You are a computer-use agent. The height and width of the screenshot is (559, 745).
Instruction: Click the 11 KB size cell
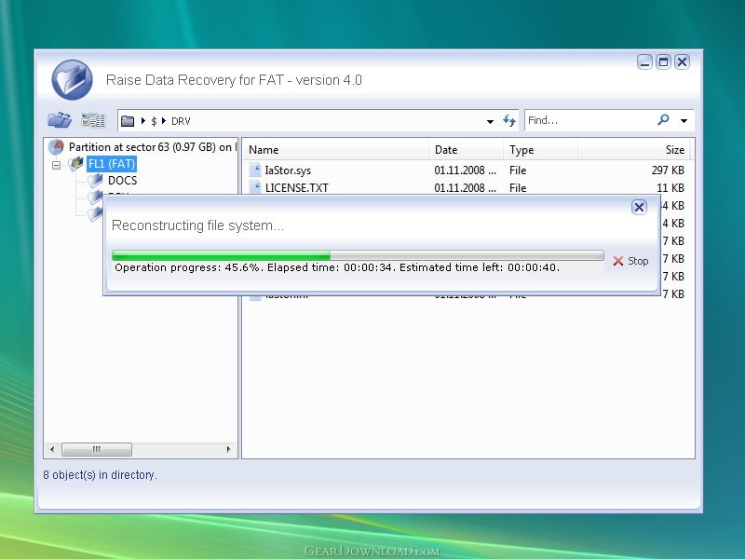point(670,188)
